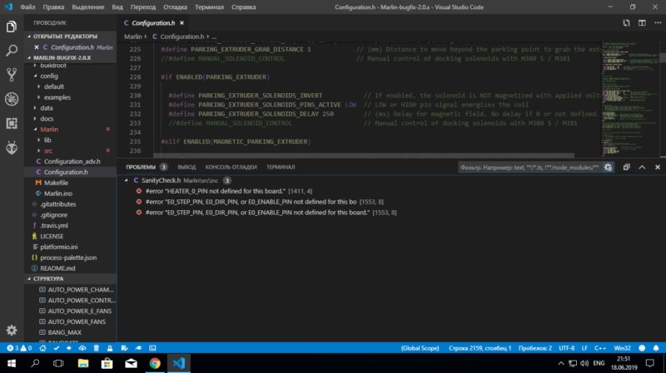The width and height of the screenshot is (666, 373).
Task: Collapse all in the Problems panel
Action: [626, 167]
